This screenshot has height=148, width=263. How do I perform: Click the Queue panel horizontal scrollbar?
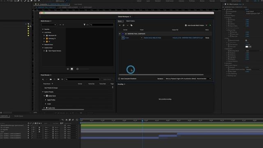[161, 75]
